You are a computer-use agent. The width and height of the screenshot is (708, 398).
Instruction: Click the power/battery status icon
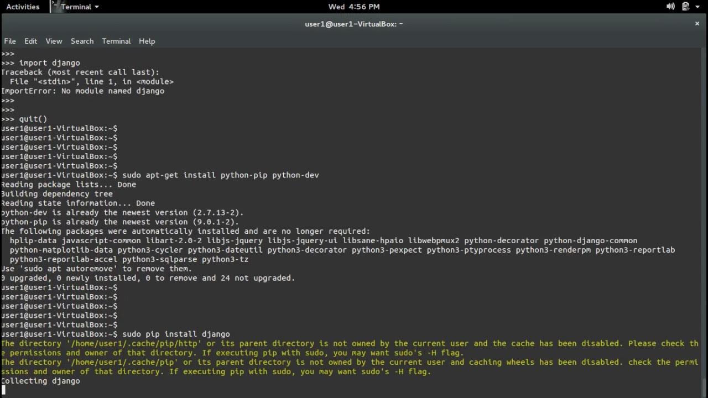pyautogui.click(x=685, y=7)
